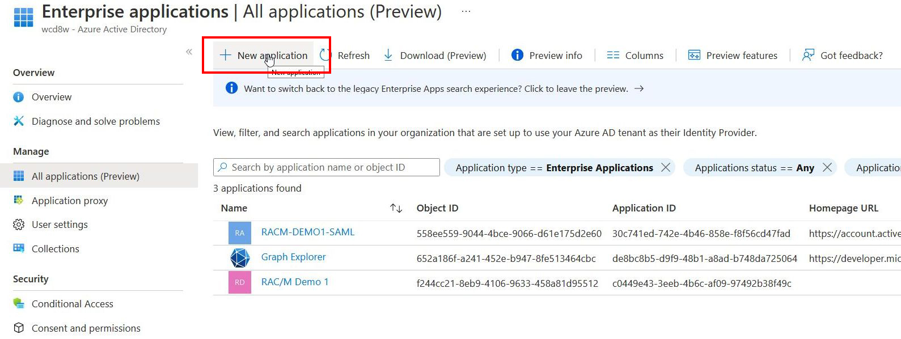
Task: Select Columns label in toolbar
Action: coord(644,56)
